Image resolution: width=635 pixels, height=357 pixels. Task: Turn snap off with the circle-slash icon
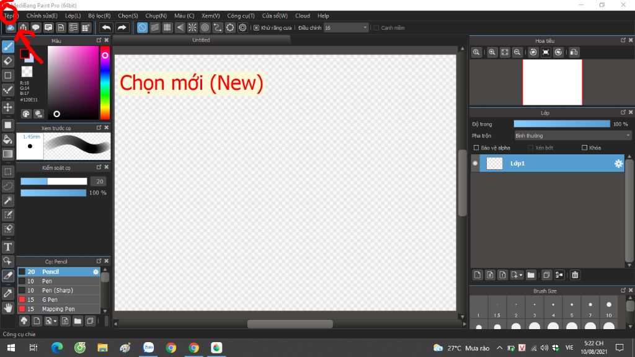(x=142, y=27)
